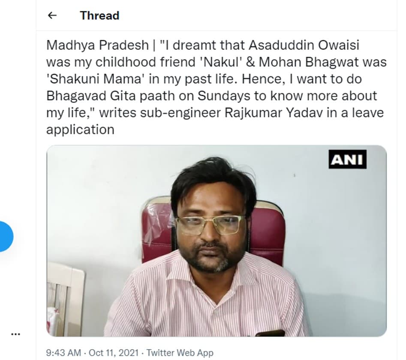Screen dimensions: 406x360
Task: Click the ANI logo on the photo
Action: 348,160
